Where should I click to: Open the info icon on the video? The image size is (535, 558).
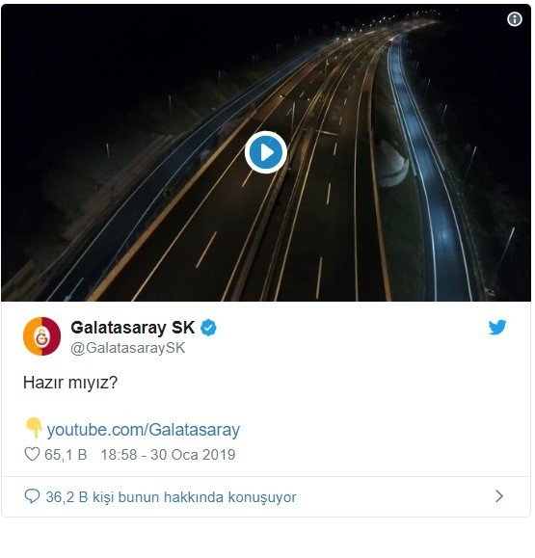(514, 19)
